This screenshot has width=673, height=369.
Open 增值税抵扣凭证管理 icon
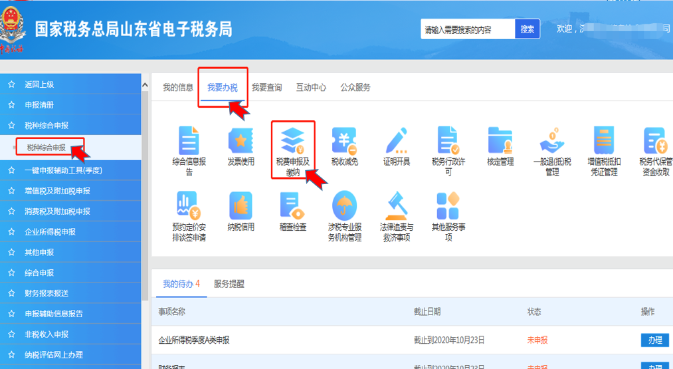[604, 141]
